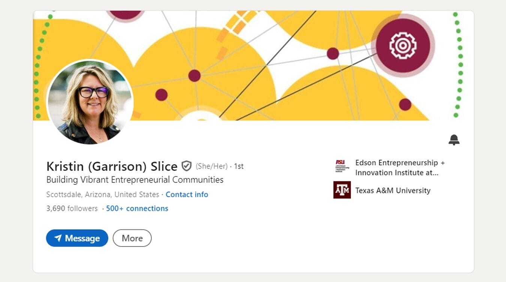This screenshot has height=282, width=506.
Task: Click the notification bell icon
Action: coord(454,140)
